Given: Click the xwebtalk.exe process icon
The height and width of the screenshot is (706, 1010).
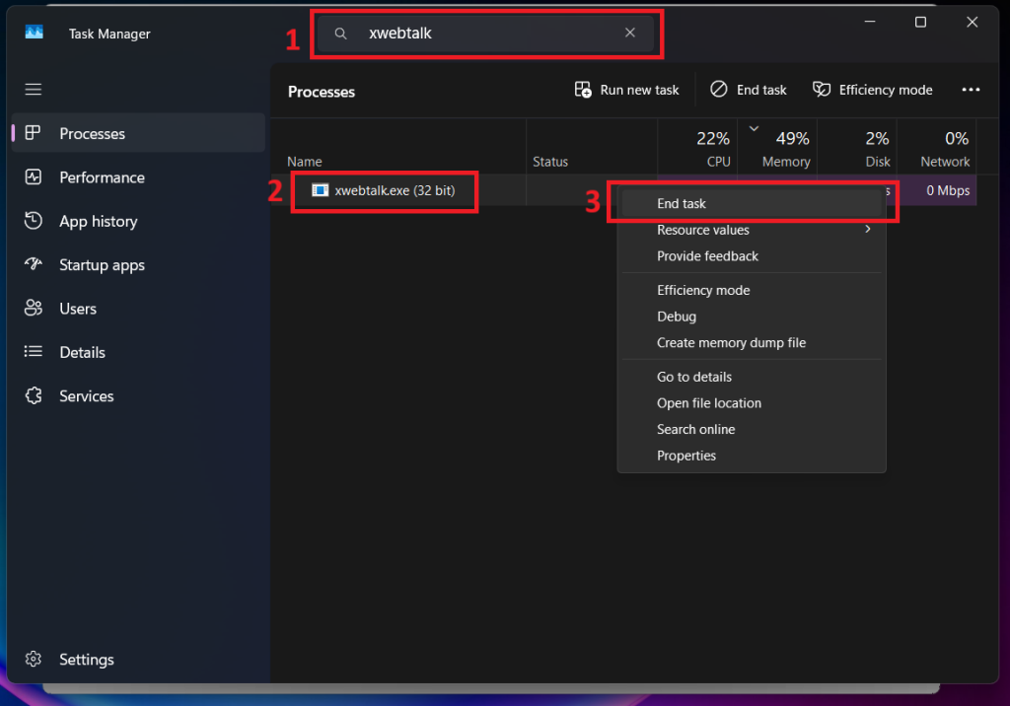Looking at the screenshot, I should pyautogui.click(x=320, y=190).
